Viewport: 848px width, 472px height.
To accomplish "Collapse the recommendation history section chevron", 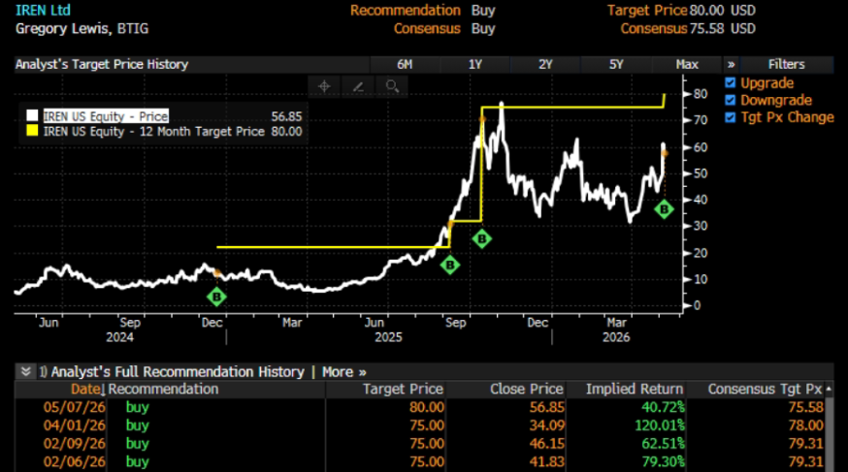I will tap(25, 371).
